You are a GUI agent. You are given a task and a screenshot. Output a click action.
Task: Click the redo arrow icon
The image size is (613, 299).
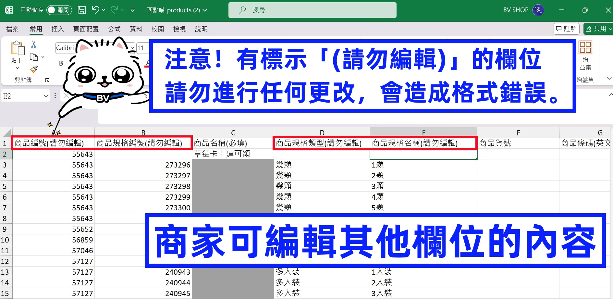114,10
